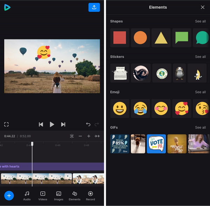Viewport: 210px width, 206px height.
Task: Select the purple 'with hearts' track
Action: 52,167
